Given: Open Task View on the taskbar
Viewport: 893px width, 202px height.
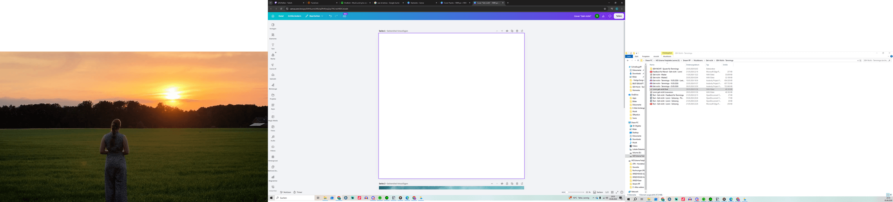Looking at the screenshot, I should pos(318,198).
